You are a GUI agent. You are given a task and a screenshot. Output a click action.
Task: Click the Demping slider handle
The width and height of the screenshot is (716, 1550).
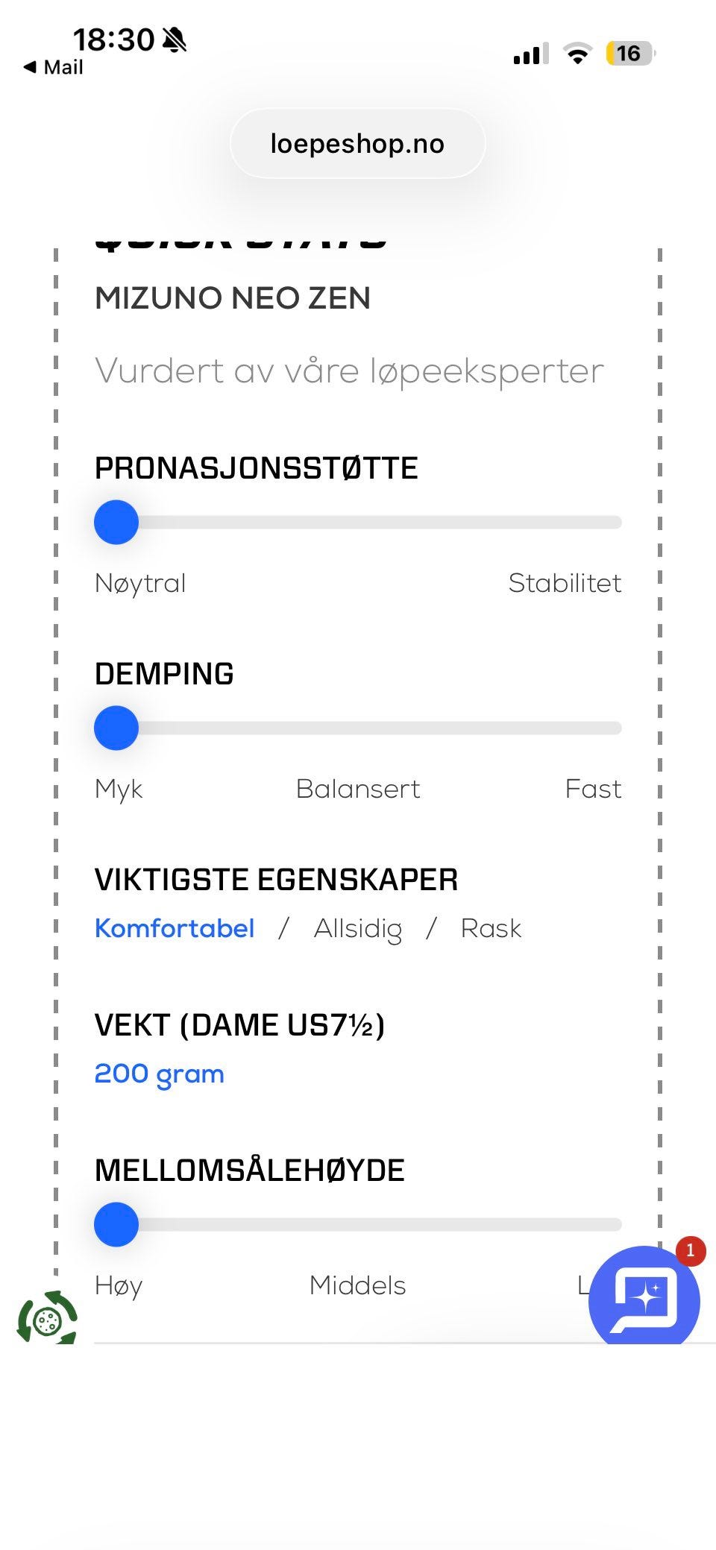coord(116,728)
